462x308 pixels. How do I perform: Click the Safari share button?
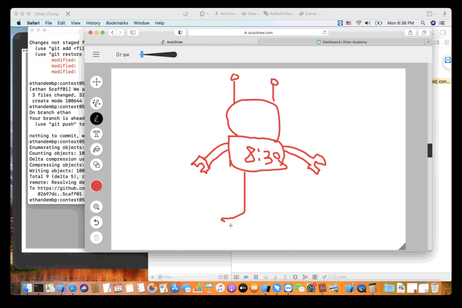tap(410, 32)
